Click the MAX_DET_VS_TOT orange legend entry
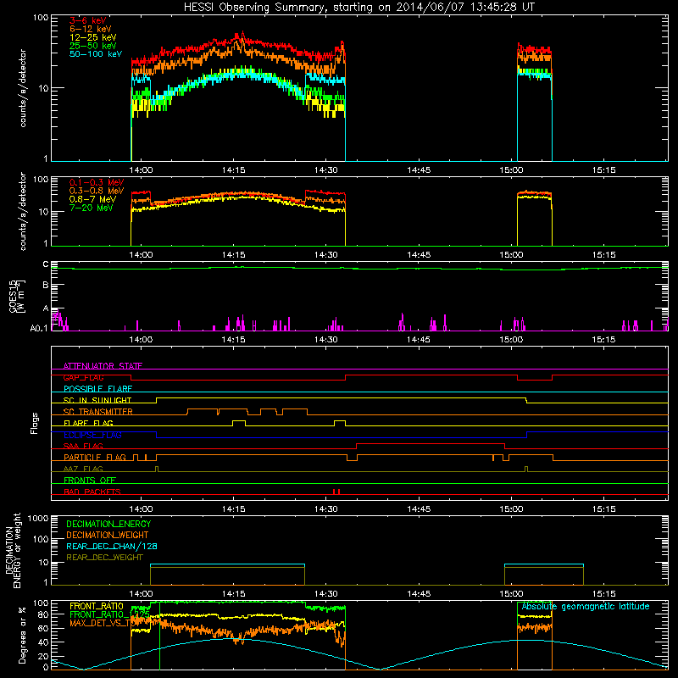Image resolution: width=678 pixels, height=678 pixels. (x=103, y=623)
